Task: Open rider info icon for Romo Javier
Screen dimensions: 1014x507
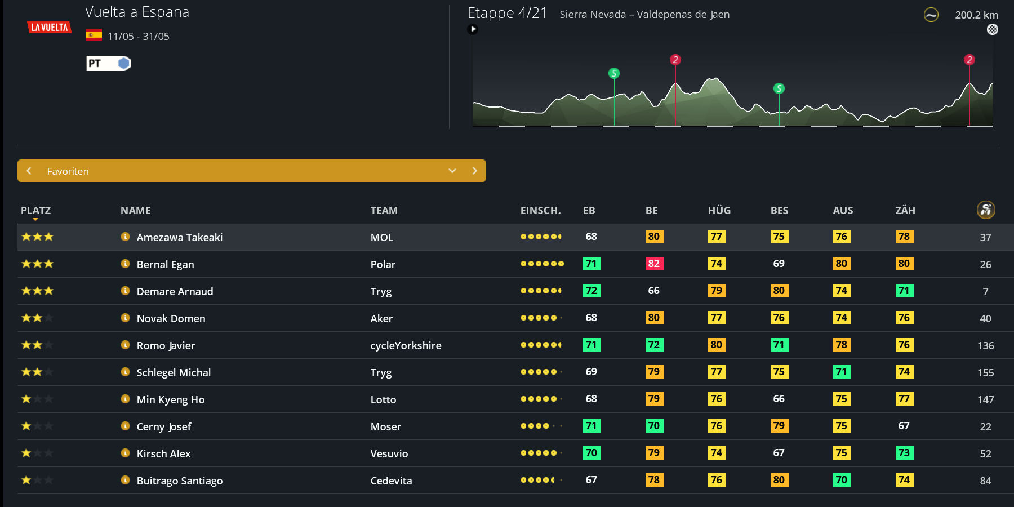Action: coord(125,345)
